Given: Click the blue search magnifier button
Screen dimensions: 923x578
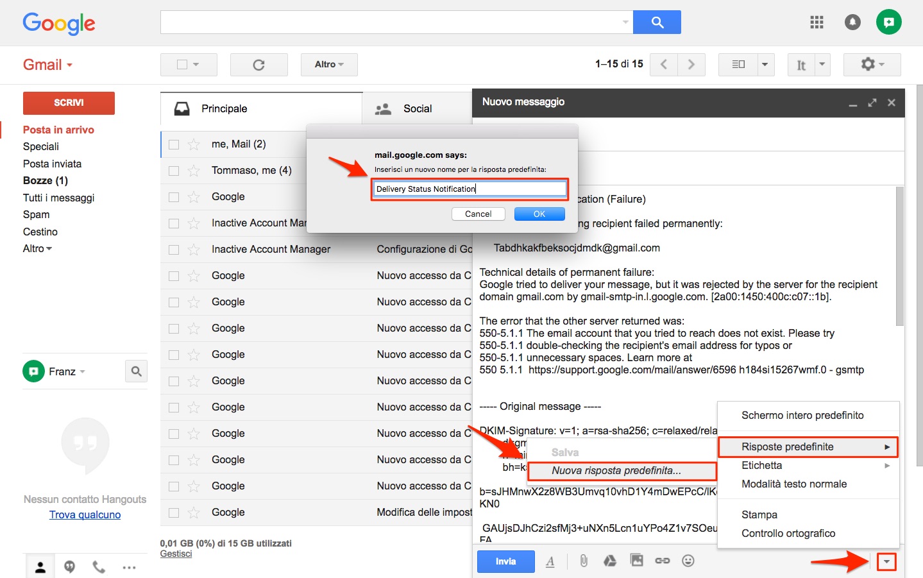Looking at the screenshot, I should (657, 22).
